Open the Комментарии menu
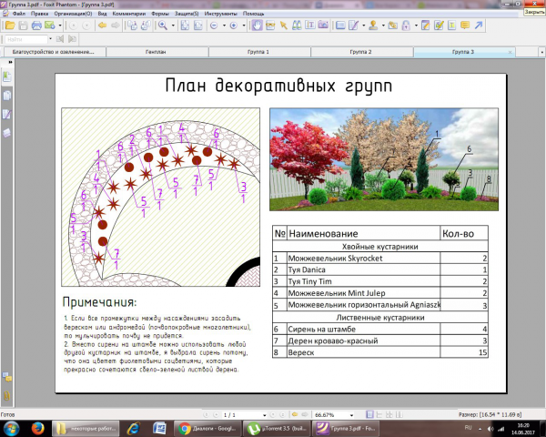 point(129,14)
